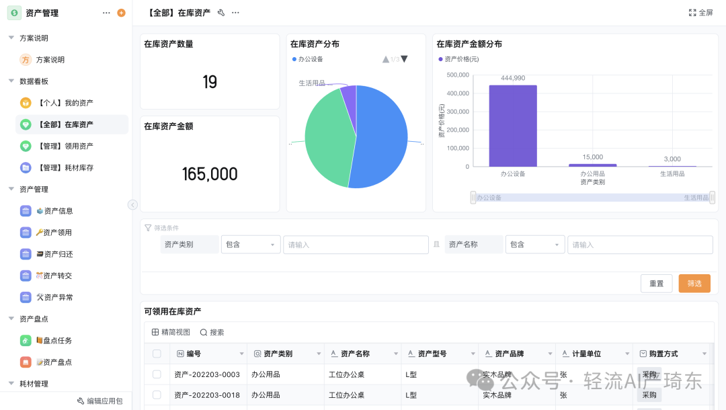726x410 pixels.
Task: Open the 包含 condition dropdown for 资产类别
Action: [x=250, y=245]
